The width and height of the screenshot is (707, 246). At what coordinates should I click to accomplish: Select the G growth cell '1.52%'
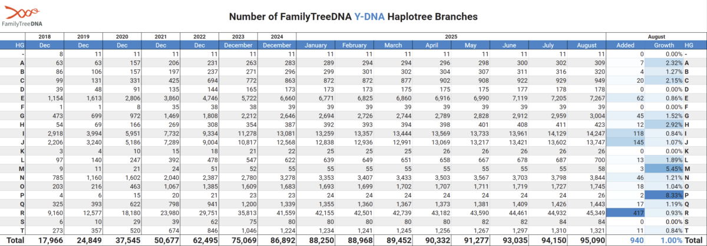[x=664, y=117]
